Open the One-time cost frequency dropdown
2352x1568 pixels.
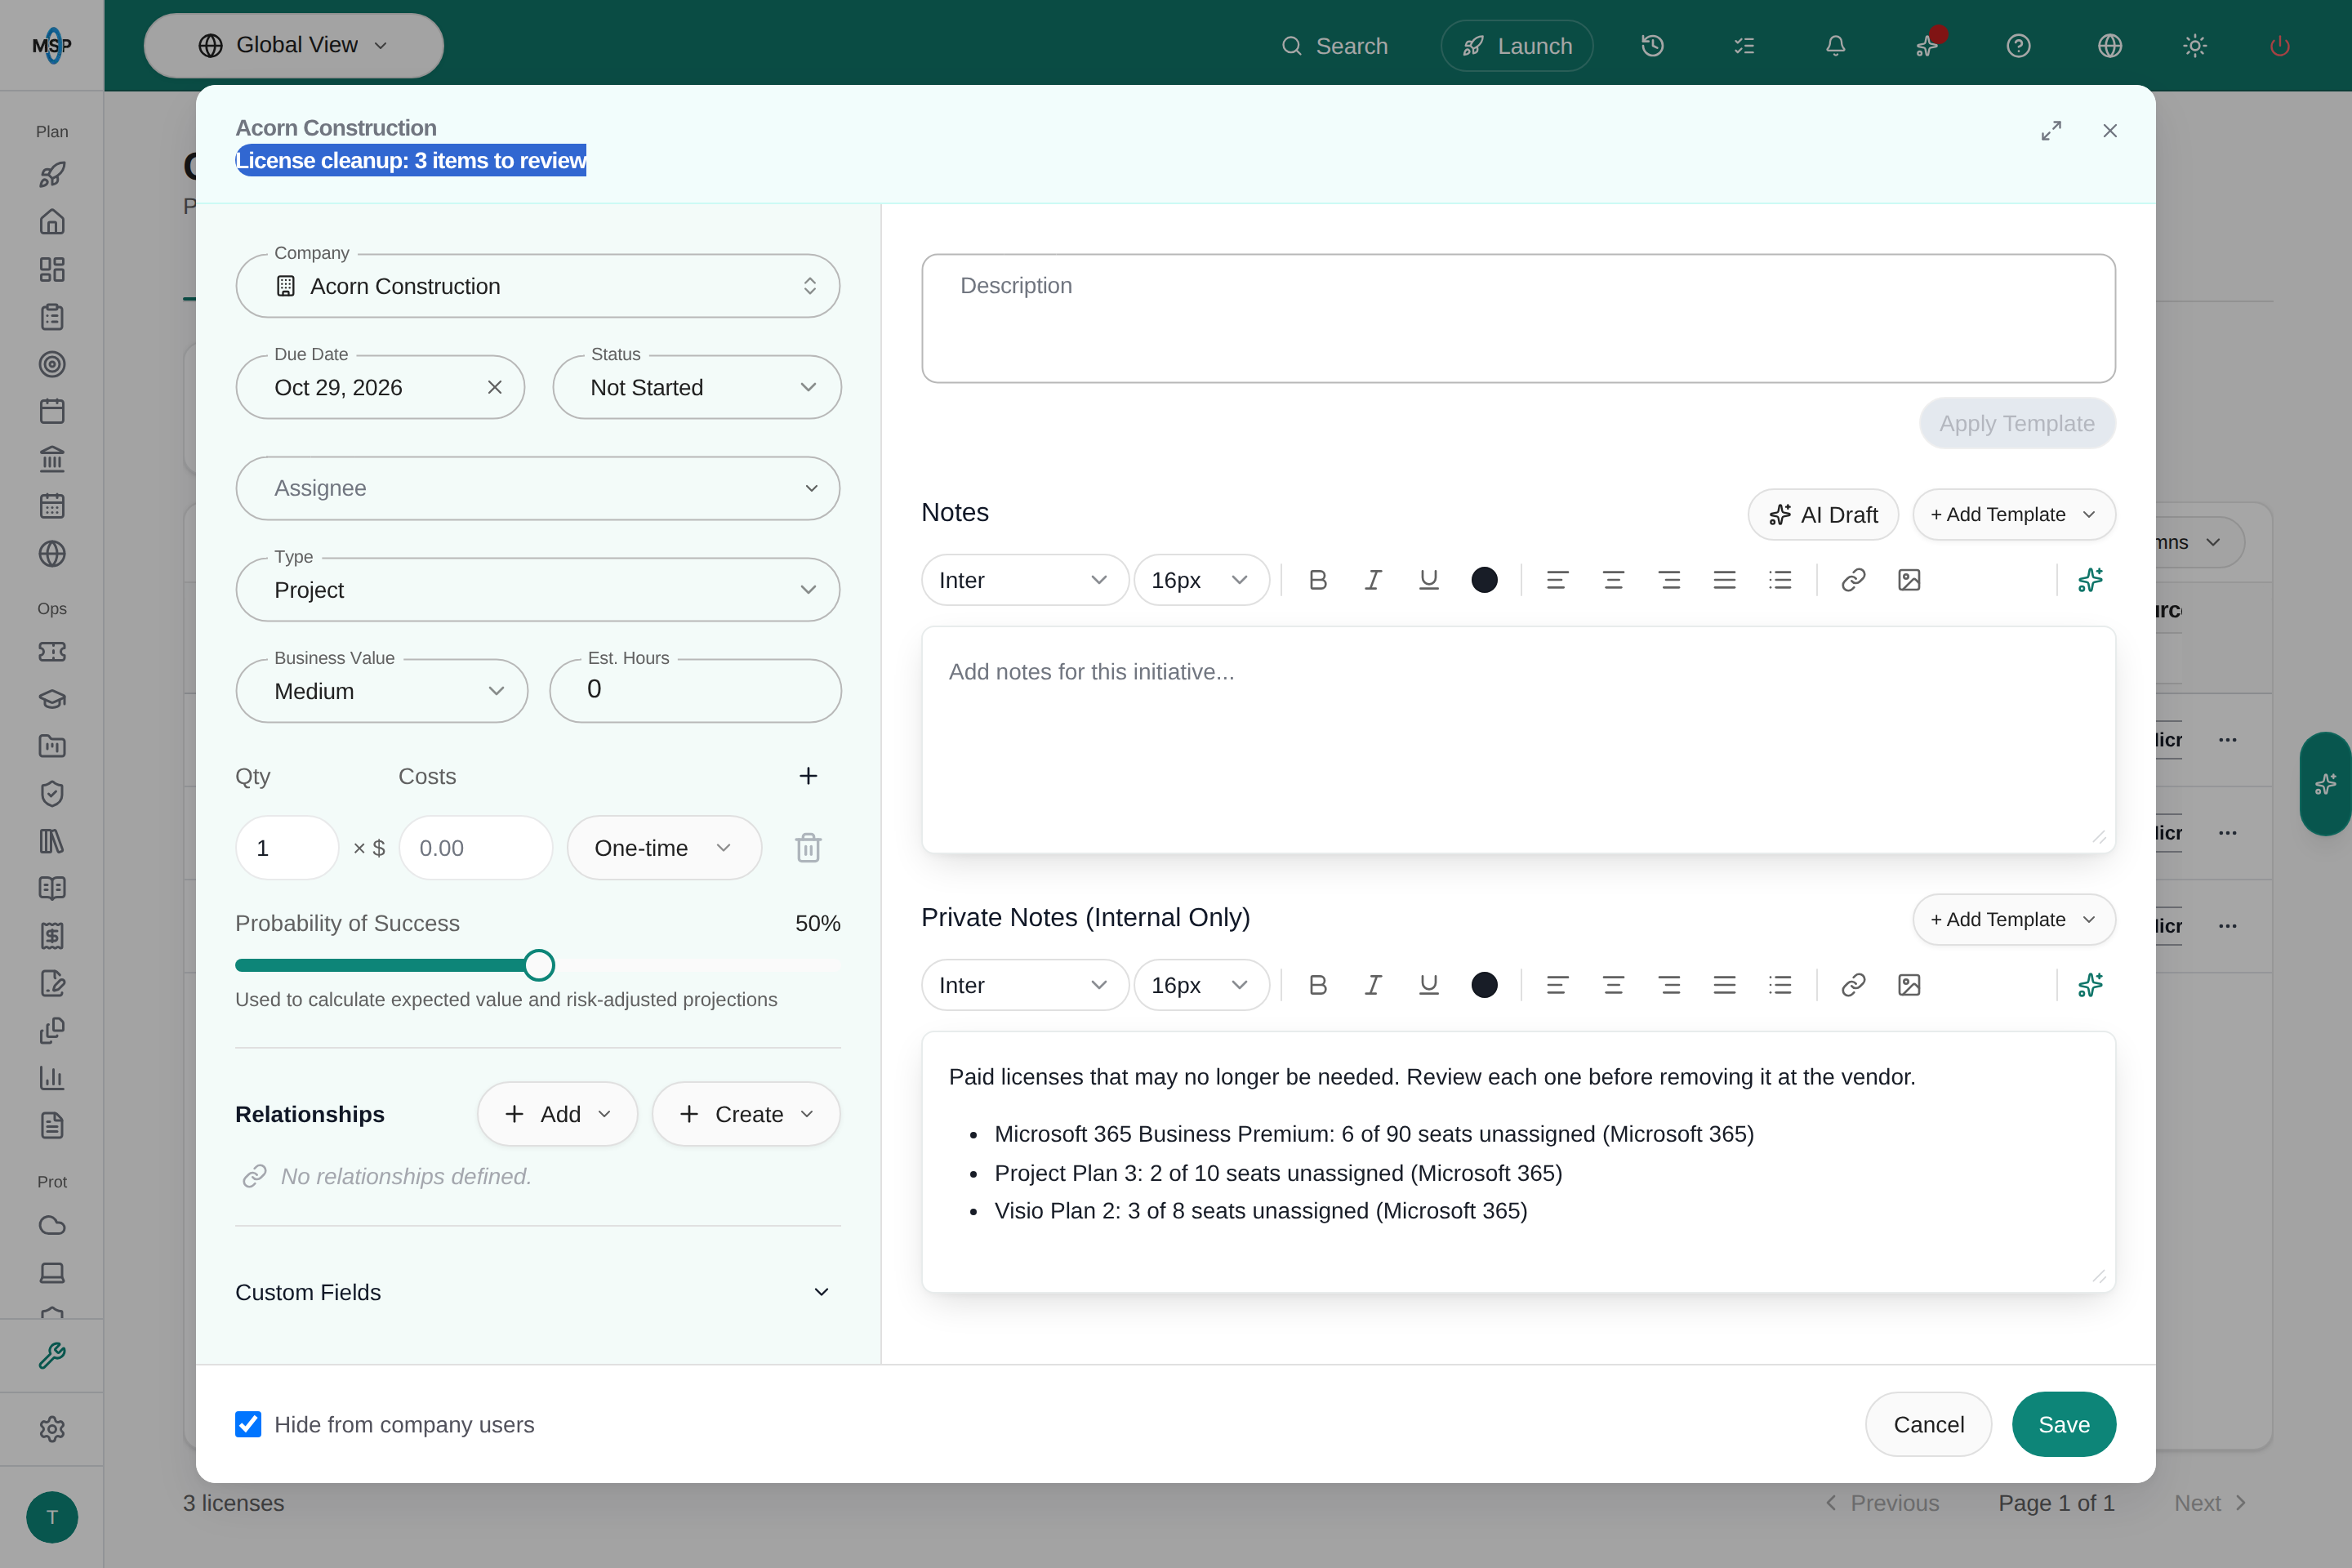[x=664, y=848]
